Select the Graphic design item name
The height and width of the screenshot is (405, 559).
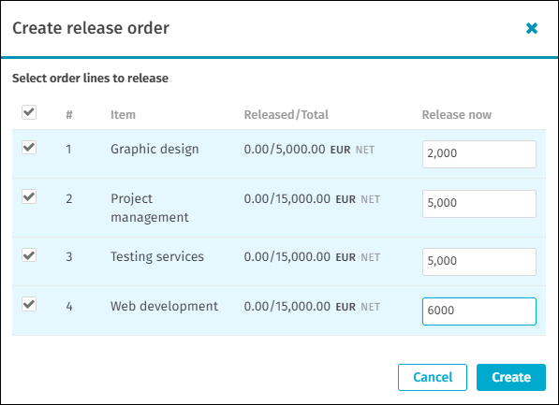(154, 150)
